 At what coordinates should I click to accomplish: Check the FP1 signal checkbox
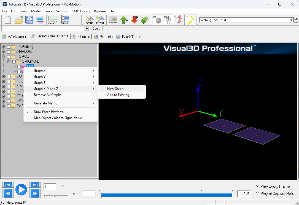pos(19,67)
